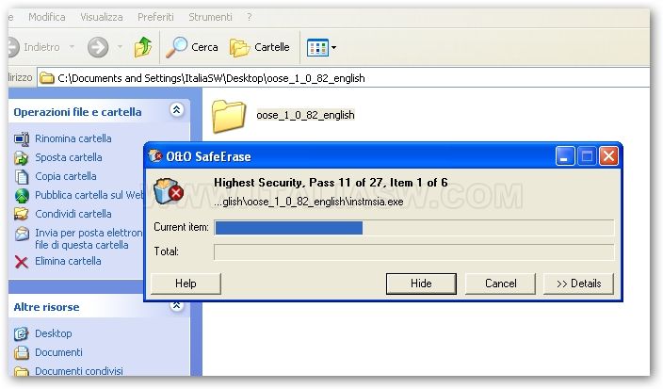Expand the >> Details section
This screenshot has height=389, width=663.
578,284
